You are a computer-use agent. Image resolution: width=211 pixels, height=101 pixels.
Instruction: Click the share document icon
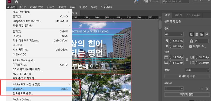(136, 2)
